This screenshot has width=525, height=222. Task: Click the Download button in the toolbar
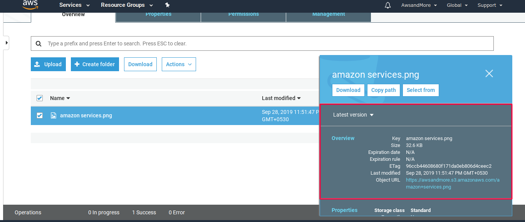(x=140, y=64)
